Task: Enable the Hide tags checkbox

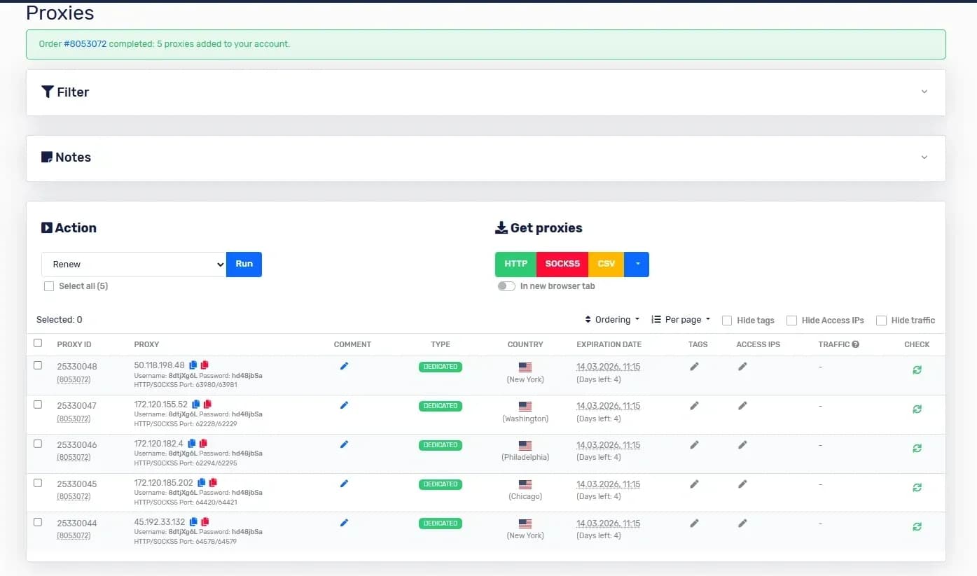Action: 727,321
